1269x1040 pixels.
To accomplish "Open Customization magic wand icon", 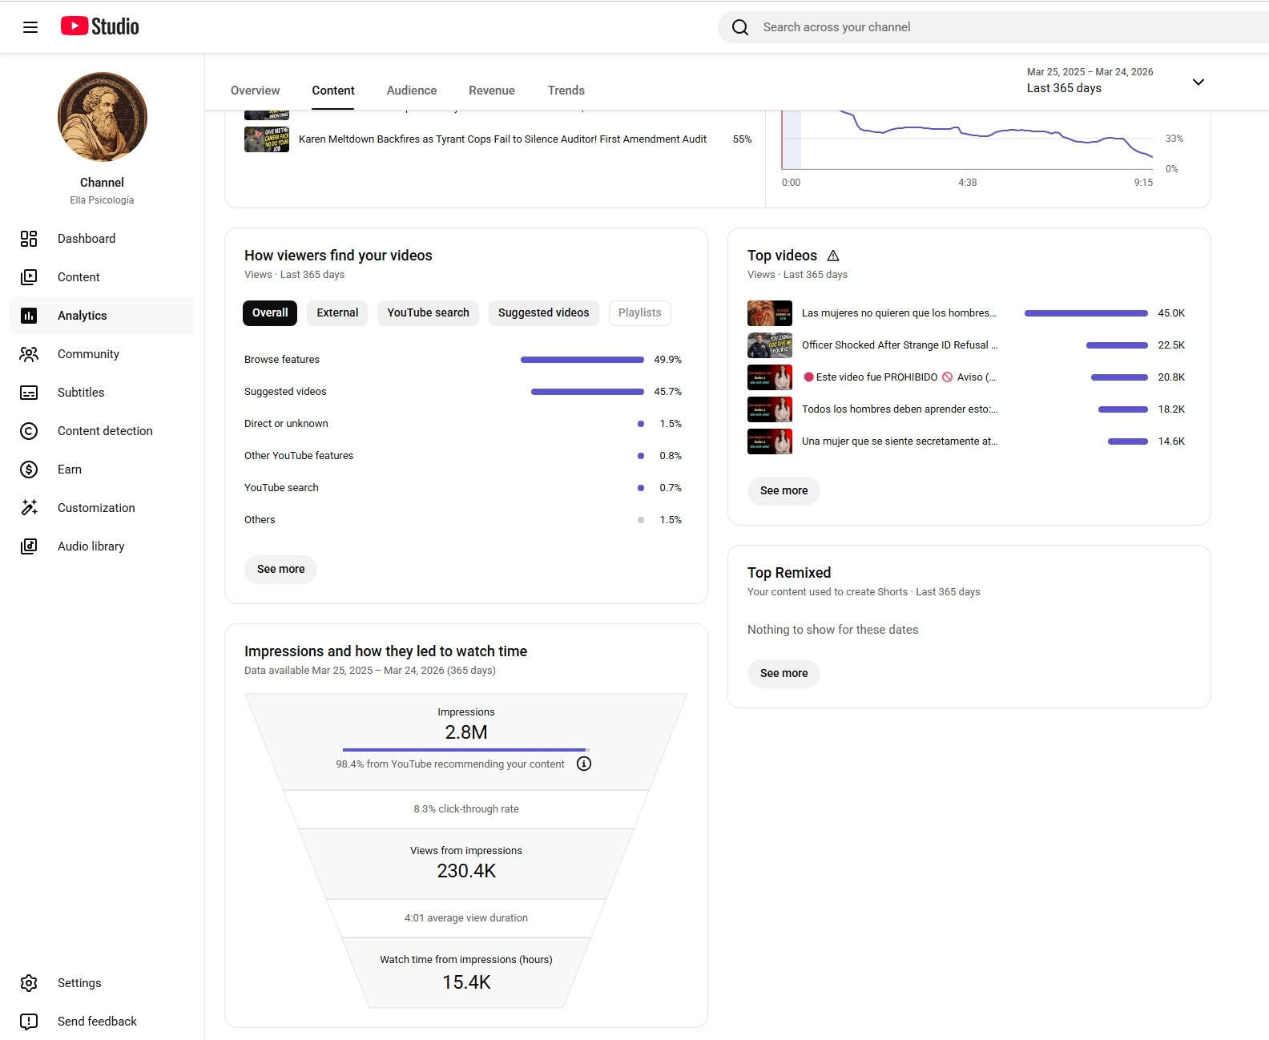I will point(29,508).
